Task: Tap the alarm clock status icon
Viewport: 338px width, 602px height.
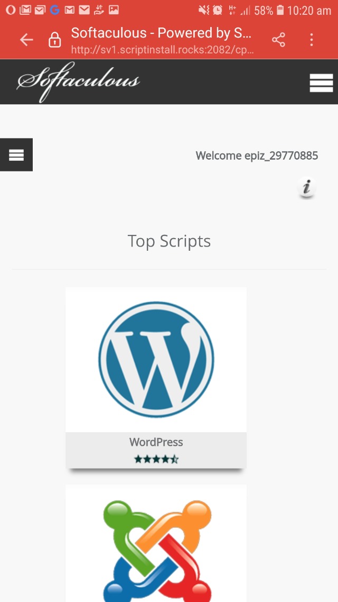Action: tap(218, 11)
